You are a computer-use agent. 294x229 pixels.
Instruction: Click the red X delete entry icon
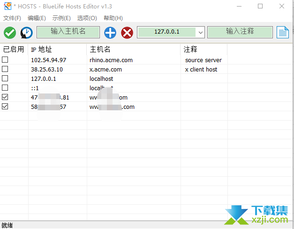(127, 33)
